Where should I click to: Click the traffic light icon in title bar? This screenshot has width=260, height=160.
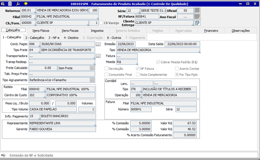click(x=10, y=3)
